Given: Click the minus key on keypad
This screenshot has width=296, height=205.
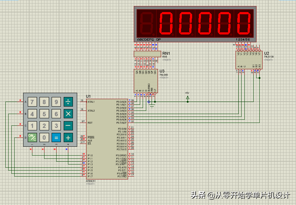Looking at the screenshot, I should pos(68,126).
